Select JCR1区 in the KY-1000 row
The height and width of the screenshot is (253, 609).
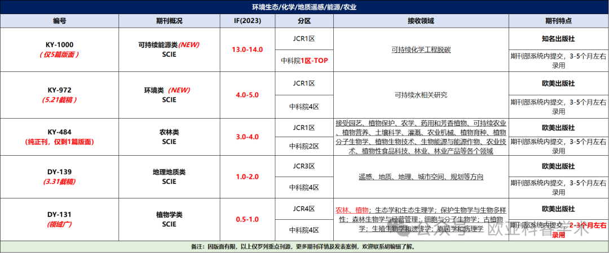tap(304, 39)
